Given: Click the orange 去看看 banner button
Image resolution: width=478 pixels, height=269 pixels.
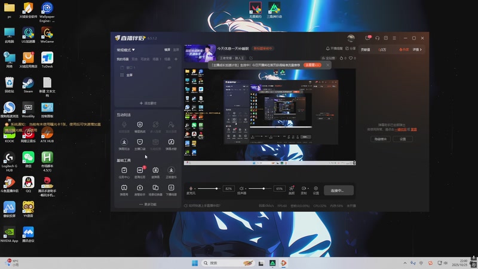Looking at the screenshot, I should (312, 65).
